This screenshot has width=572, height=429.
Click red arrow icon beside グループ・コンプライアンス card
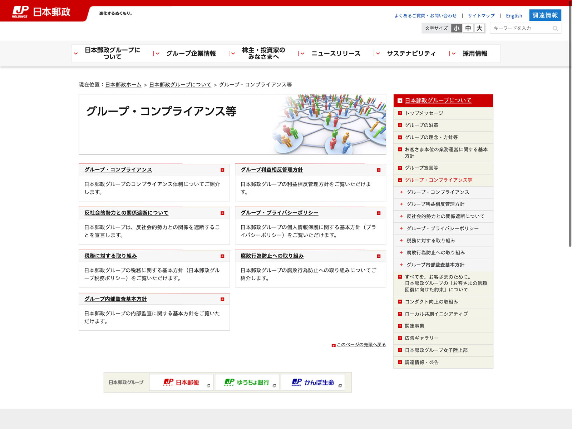tap(222, 170)
